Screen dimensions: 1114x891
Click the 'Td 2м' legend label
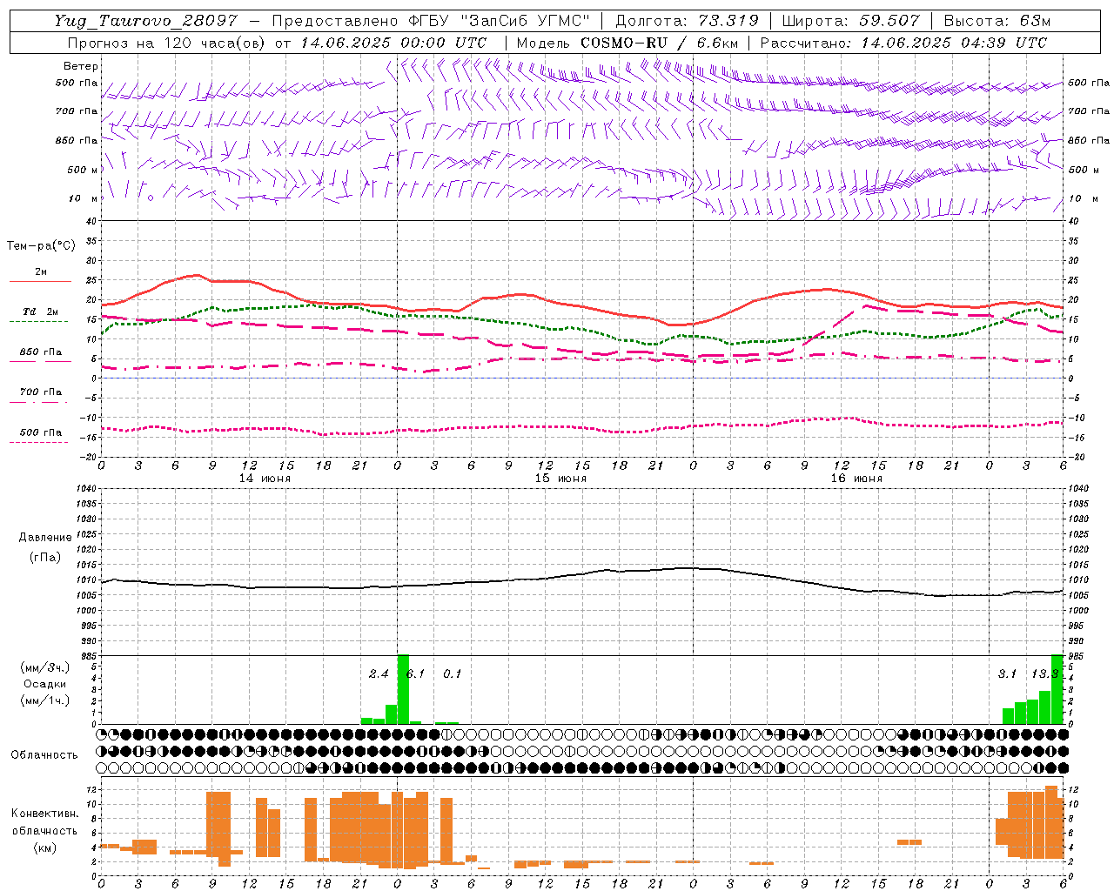pyautogui.click(x=40, y=312)
